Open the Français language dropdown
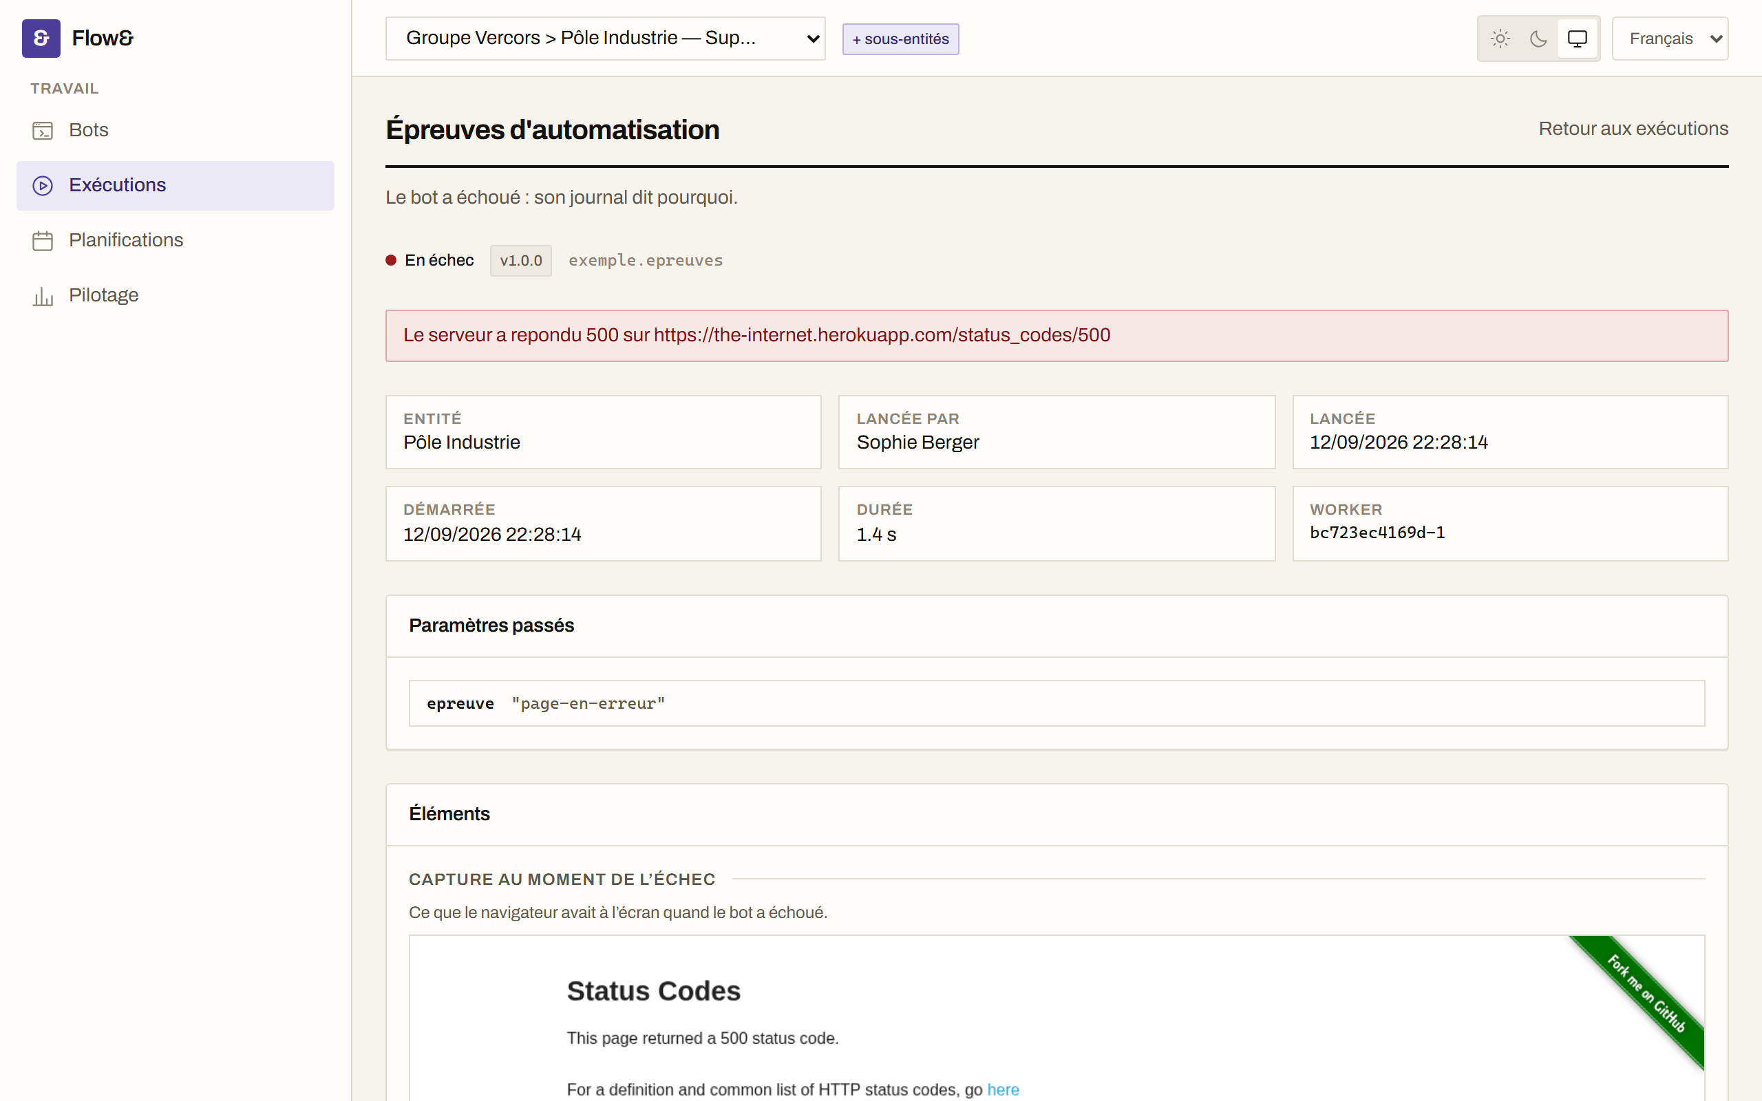The height and width of the screenshot is (1101, 1762). pos(1670,39)
